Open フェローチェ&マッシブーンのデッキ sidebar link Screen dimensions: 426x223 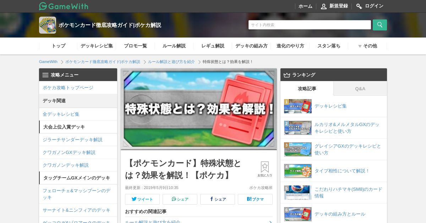pyautogui.click(x=78, y=194)
